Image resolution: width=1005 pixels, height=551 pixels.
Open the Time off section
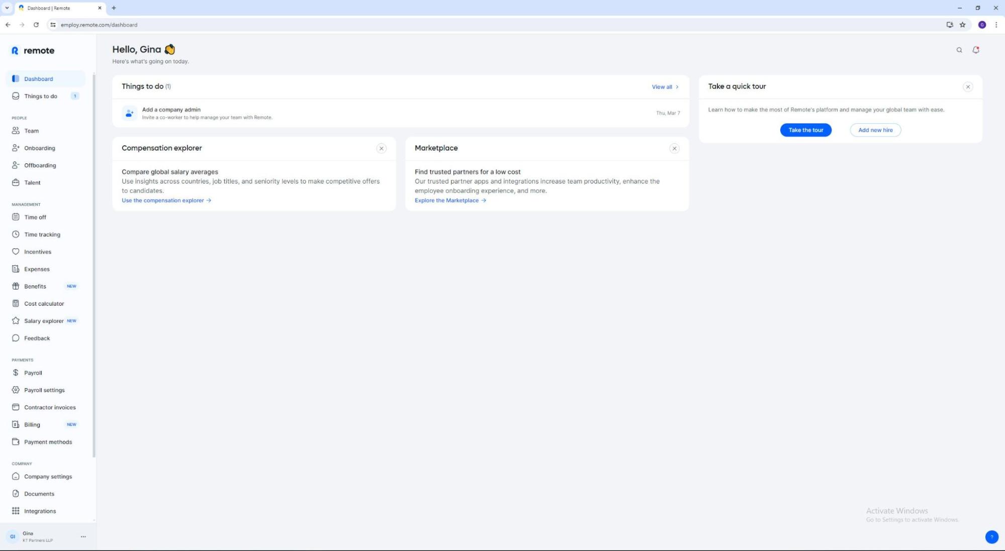coord(35,217)
